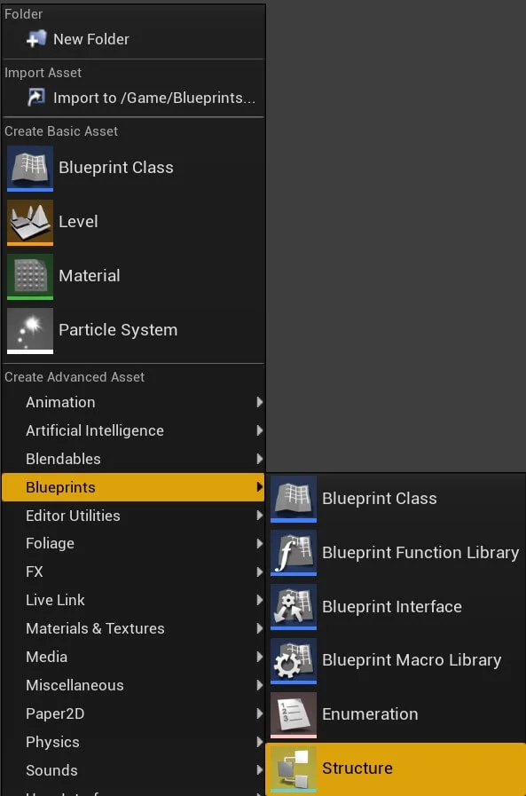Select the Material asset icon

[30, 276]
